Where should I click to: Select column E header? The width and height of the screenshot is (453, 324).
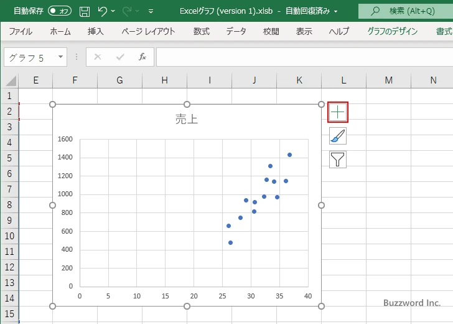point(35,80)
